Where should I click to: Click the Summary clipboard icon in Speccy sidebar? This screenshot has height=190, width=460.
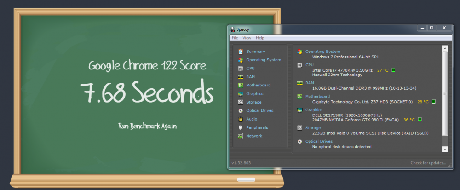241,52
